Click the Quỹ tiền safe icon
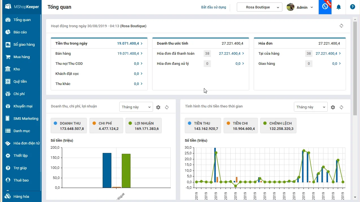The width and height of the screenshot is (360, 202). [x=8, y=82]
